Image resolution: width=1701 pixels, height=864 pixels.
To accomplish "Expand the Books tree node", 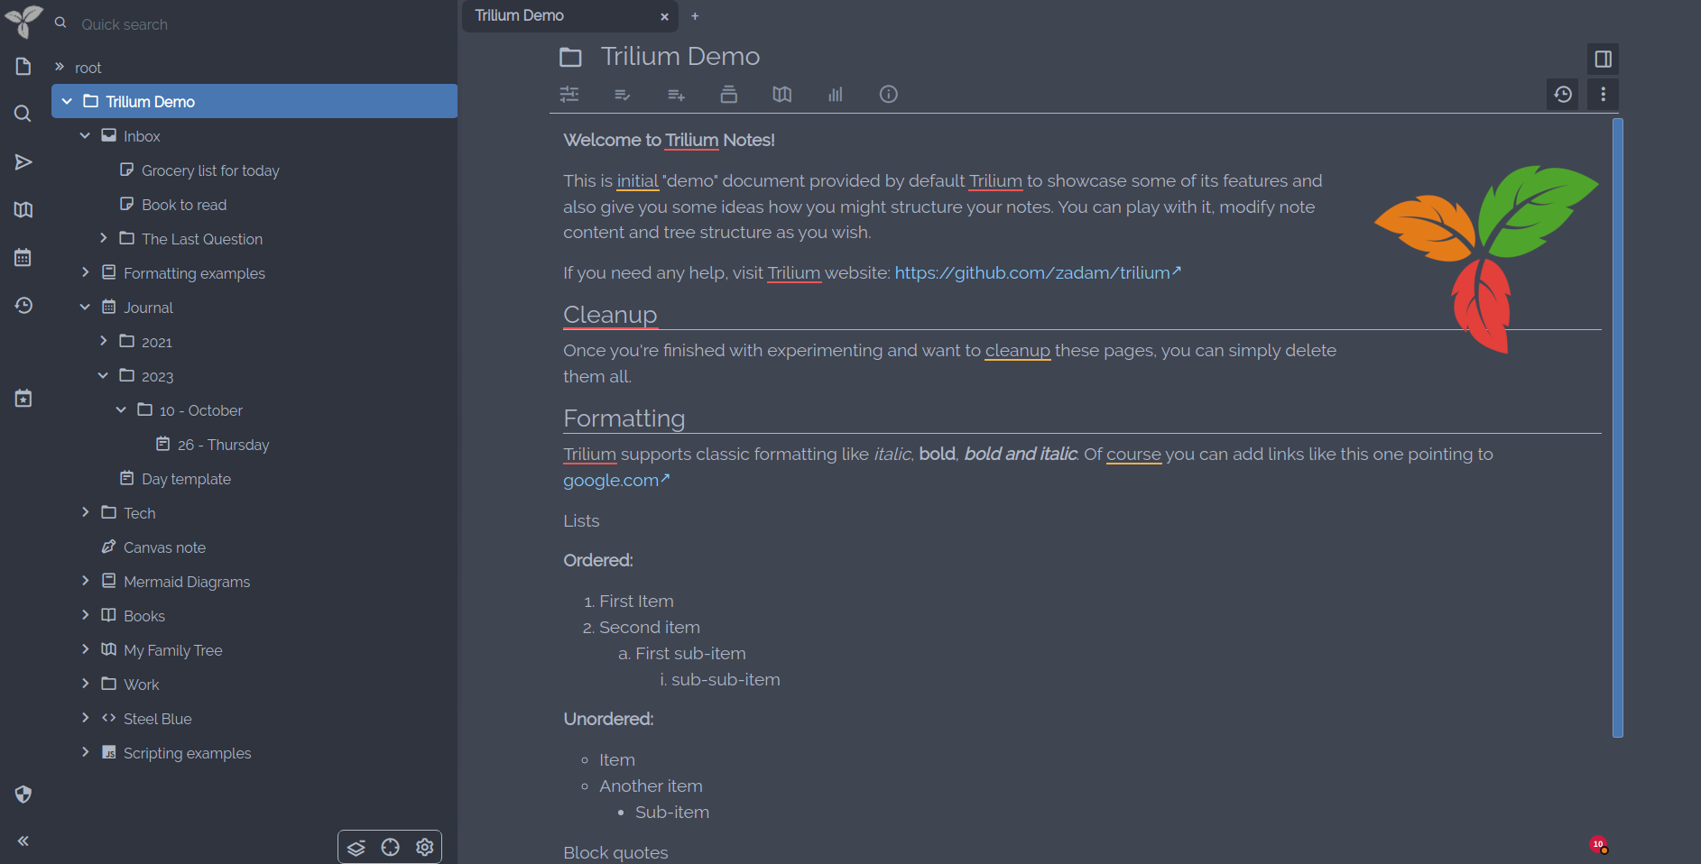I will (x=85, y=615).
